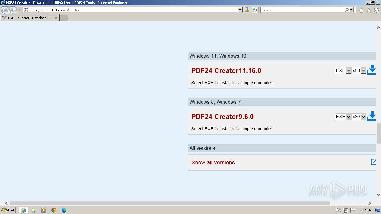Screen dimensions: 381x214
Task: Click the Show all versions link
Action: (x=213, y=162)
